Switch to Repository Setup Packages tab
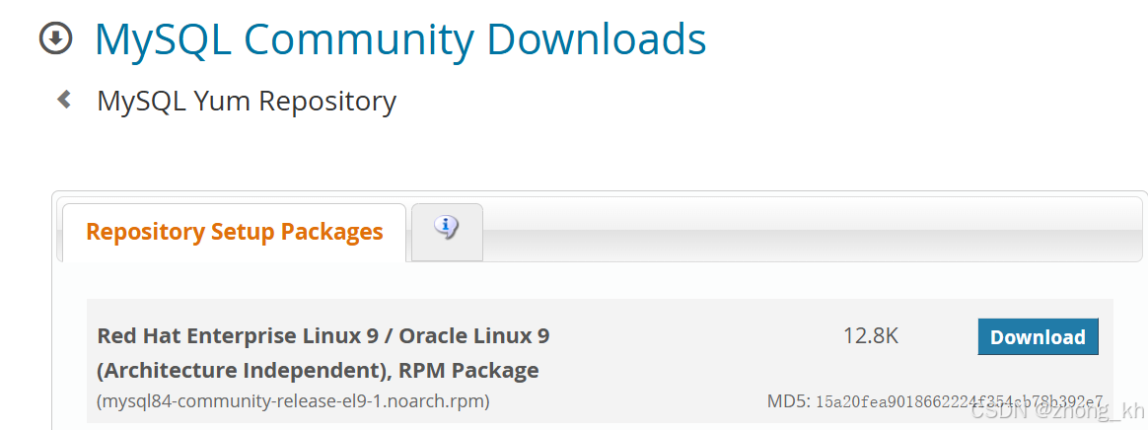This screenshot has width=1148, height=430. (x=235, y=232)
